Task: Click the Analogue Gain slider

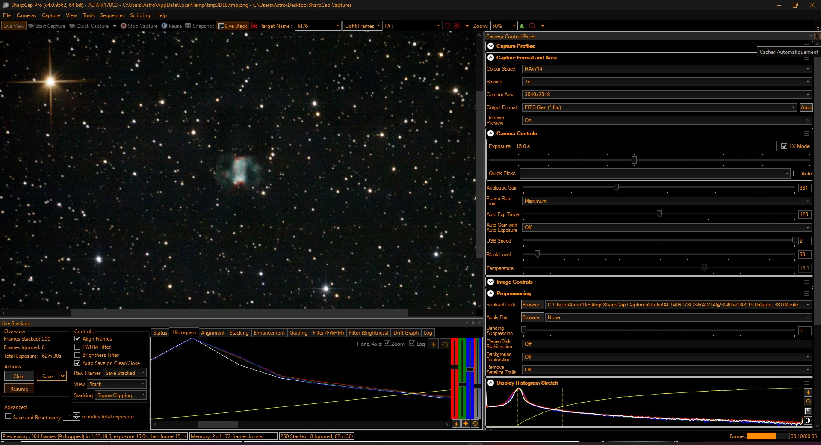Action: (x=659, y=188)
